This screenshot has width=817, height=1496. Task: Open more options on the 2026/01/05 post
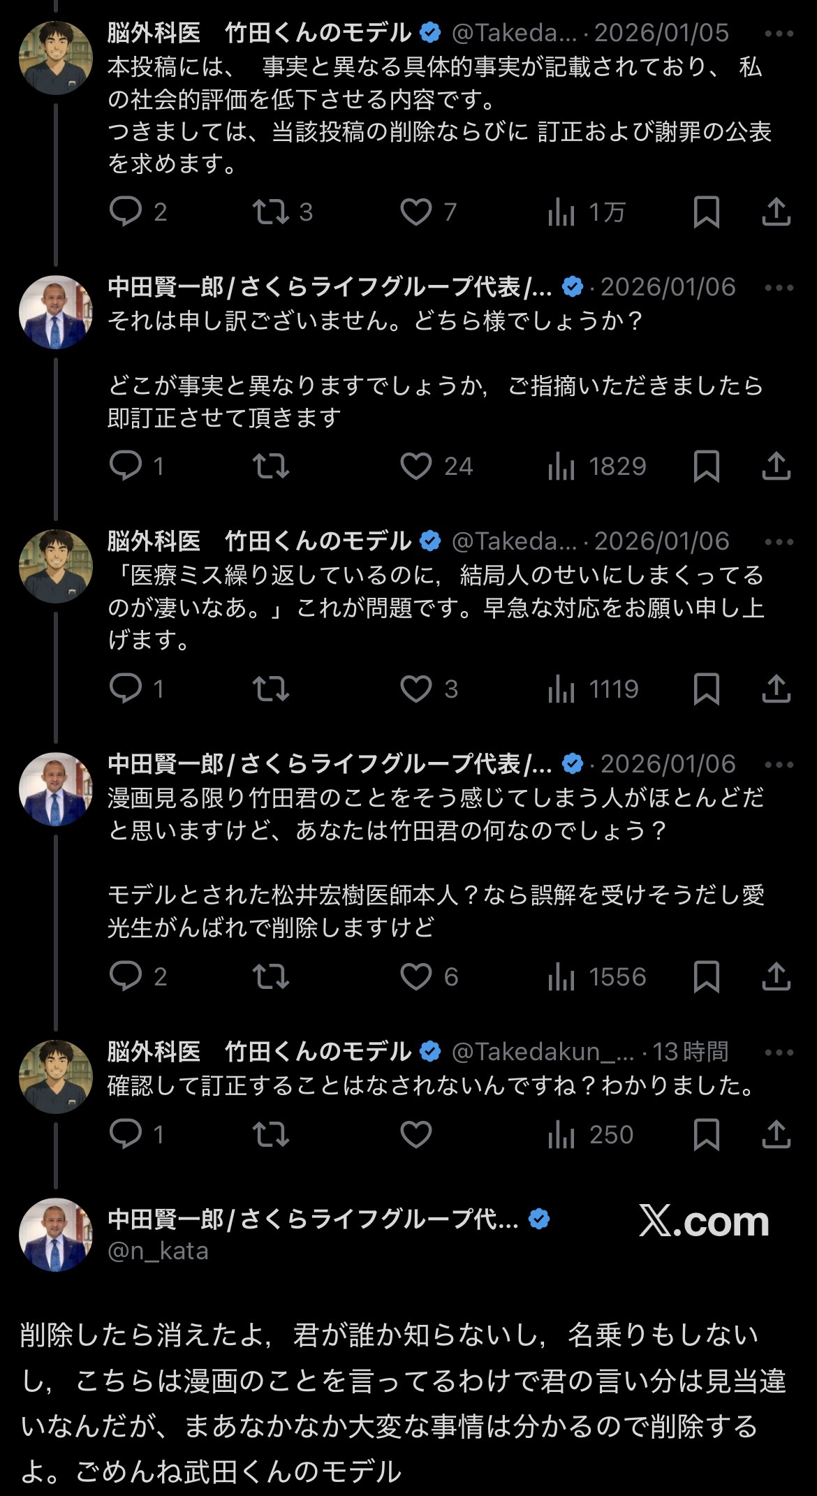779,34
